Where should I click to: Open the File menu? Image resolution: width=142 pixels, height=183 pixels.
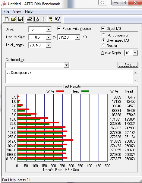tap(6, 11)
